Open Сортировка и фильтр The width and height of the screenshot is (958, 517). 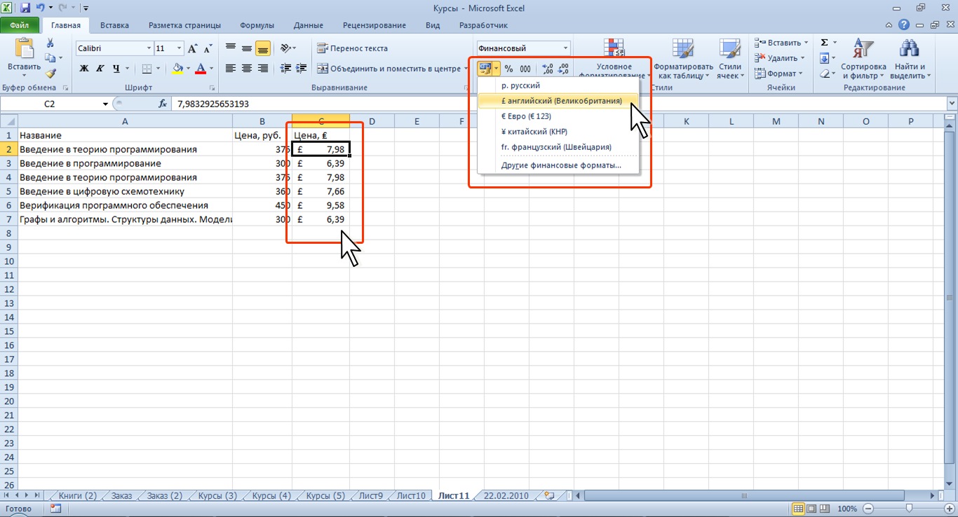pyautogui.click(x=863, y=60)
